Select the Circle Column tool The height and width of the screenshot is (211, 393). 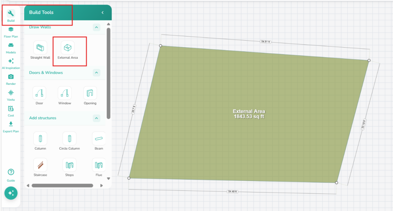(x=69, y=138)
